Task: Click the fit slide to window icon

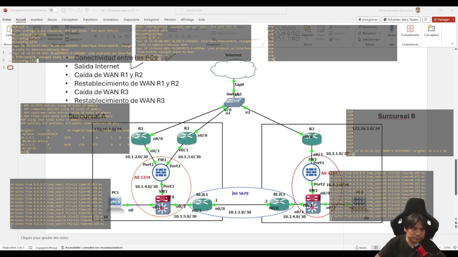Action: tap(454, 248)
